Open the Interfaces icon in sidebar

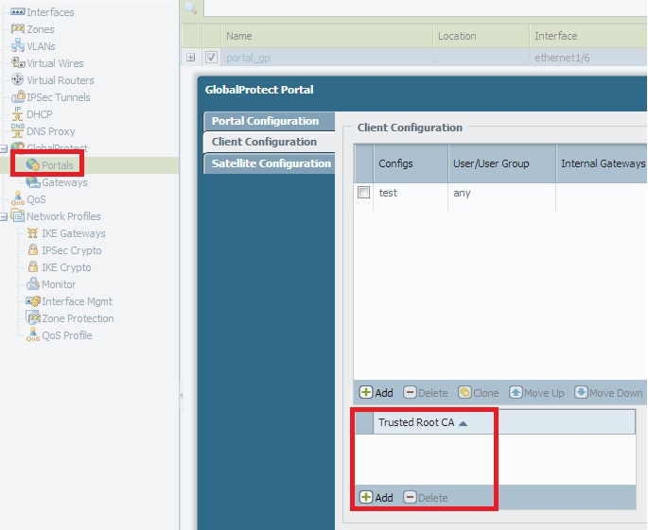[x=17, y=12]
